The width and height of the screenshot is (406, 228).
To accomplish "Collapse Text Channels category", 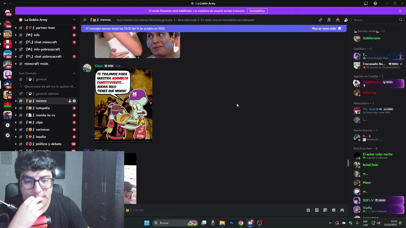I will pyautogui.click(x=29, y=73).
